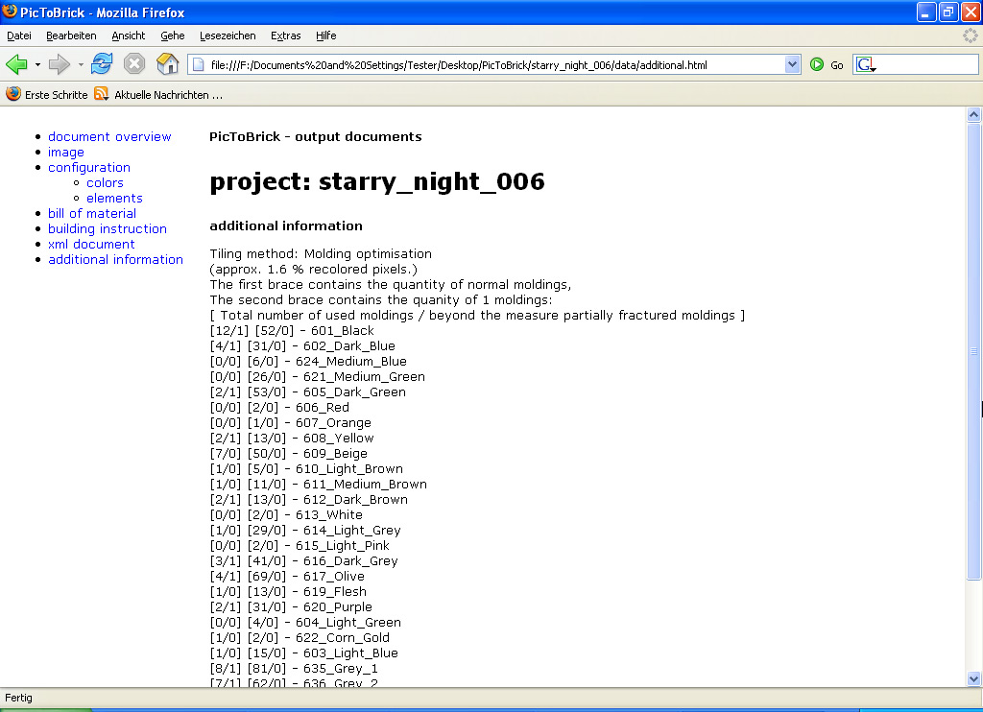Click the 606_Red row text
The height and width of the screenshot is (712, 983).
tap(279, 408)
